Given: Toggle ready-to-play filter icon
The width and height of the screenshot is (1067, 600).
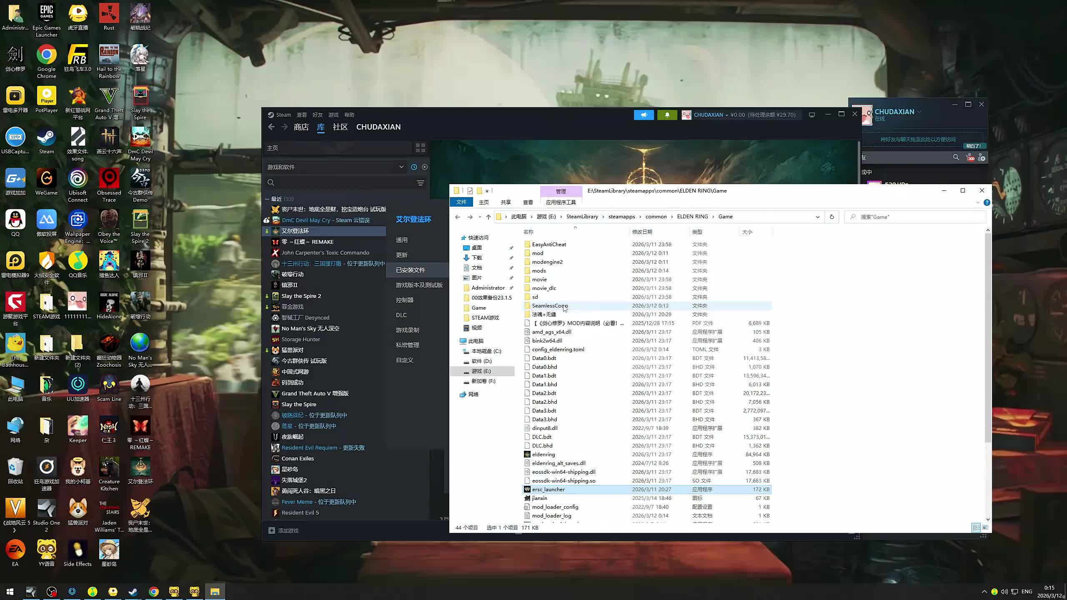Looking at the screenshot, I should [x=424, y=167].
